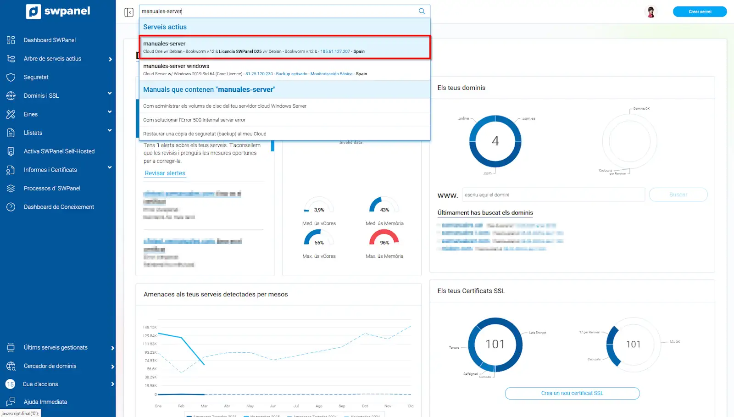Click the Dominis i SSL www icon
The width and height of the screenshot is (734, 417).
coord(11,96)
